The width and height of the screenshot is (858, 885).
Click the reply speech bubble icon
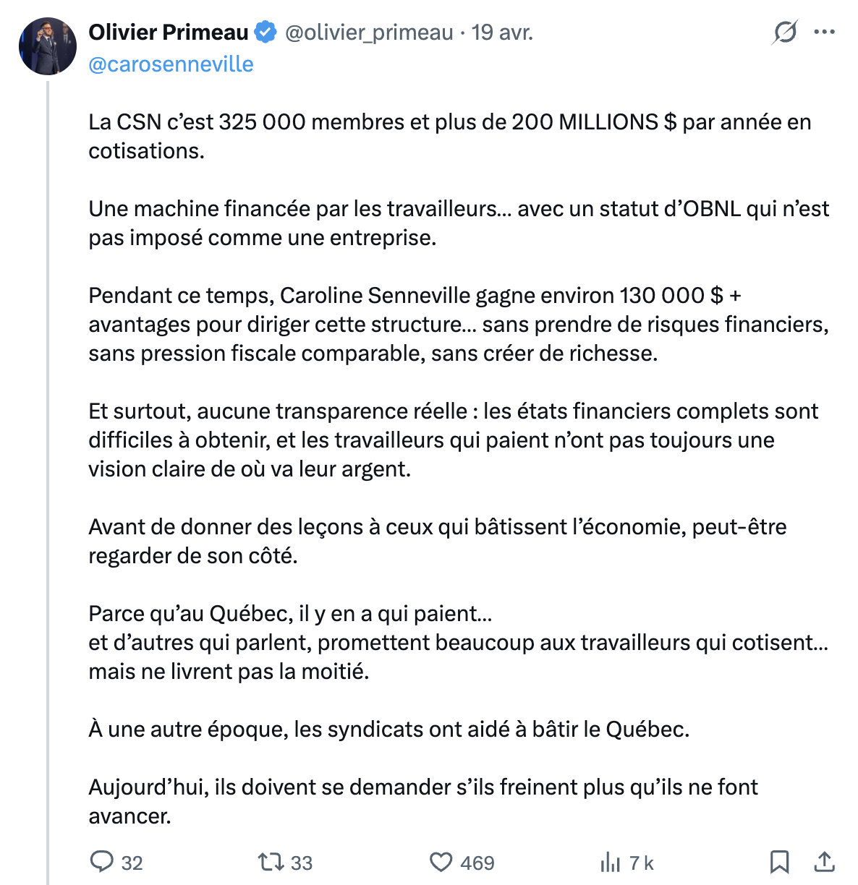(101, 862)
